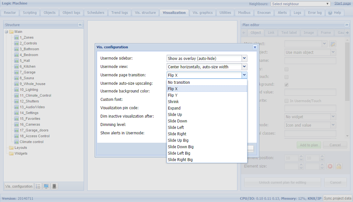Open the Usermode sidebar dropdown arrow

coord(244,58)
